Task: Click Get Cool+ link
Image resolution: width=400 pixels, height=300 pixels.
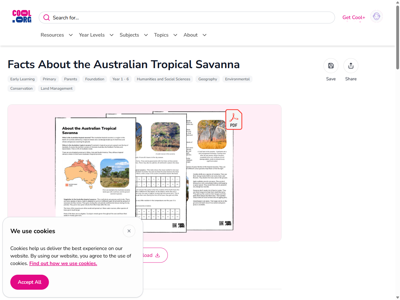Action: pos(354,17)
